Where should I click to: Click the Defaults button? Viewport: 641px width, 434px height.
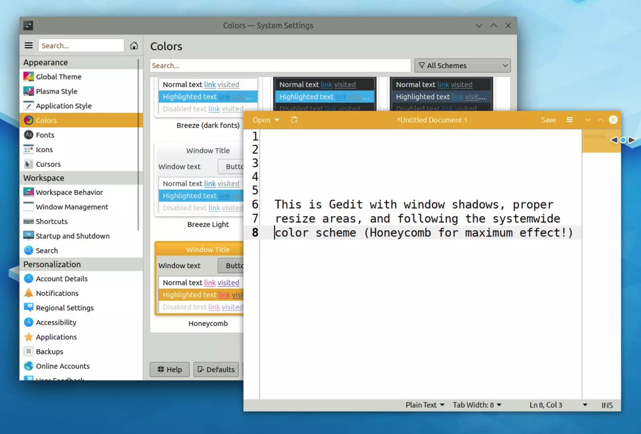click(x=216, y=369)
